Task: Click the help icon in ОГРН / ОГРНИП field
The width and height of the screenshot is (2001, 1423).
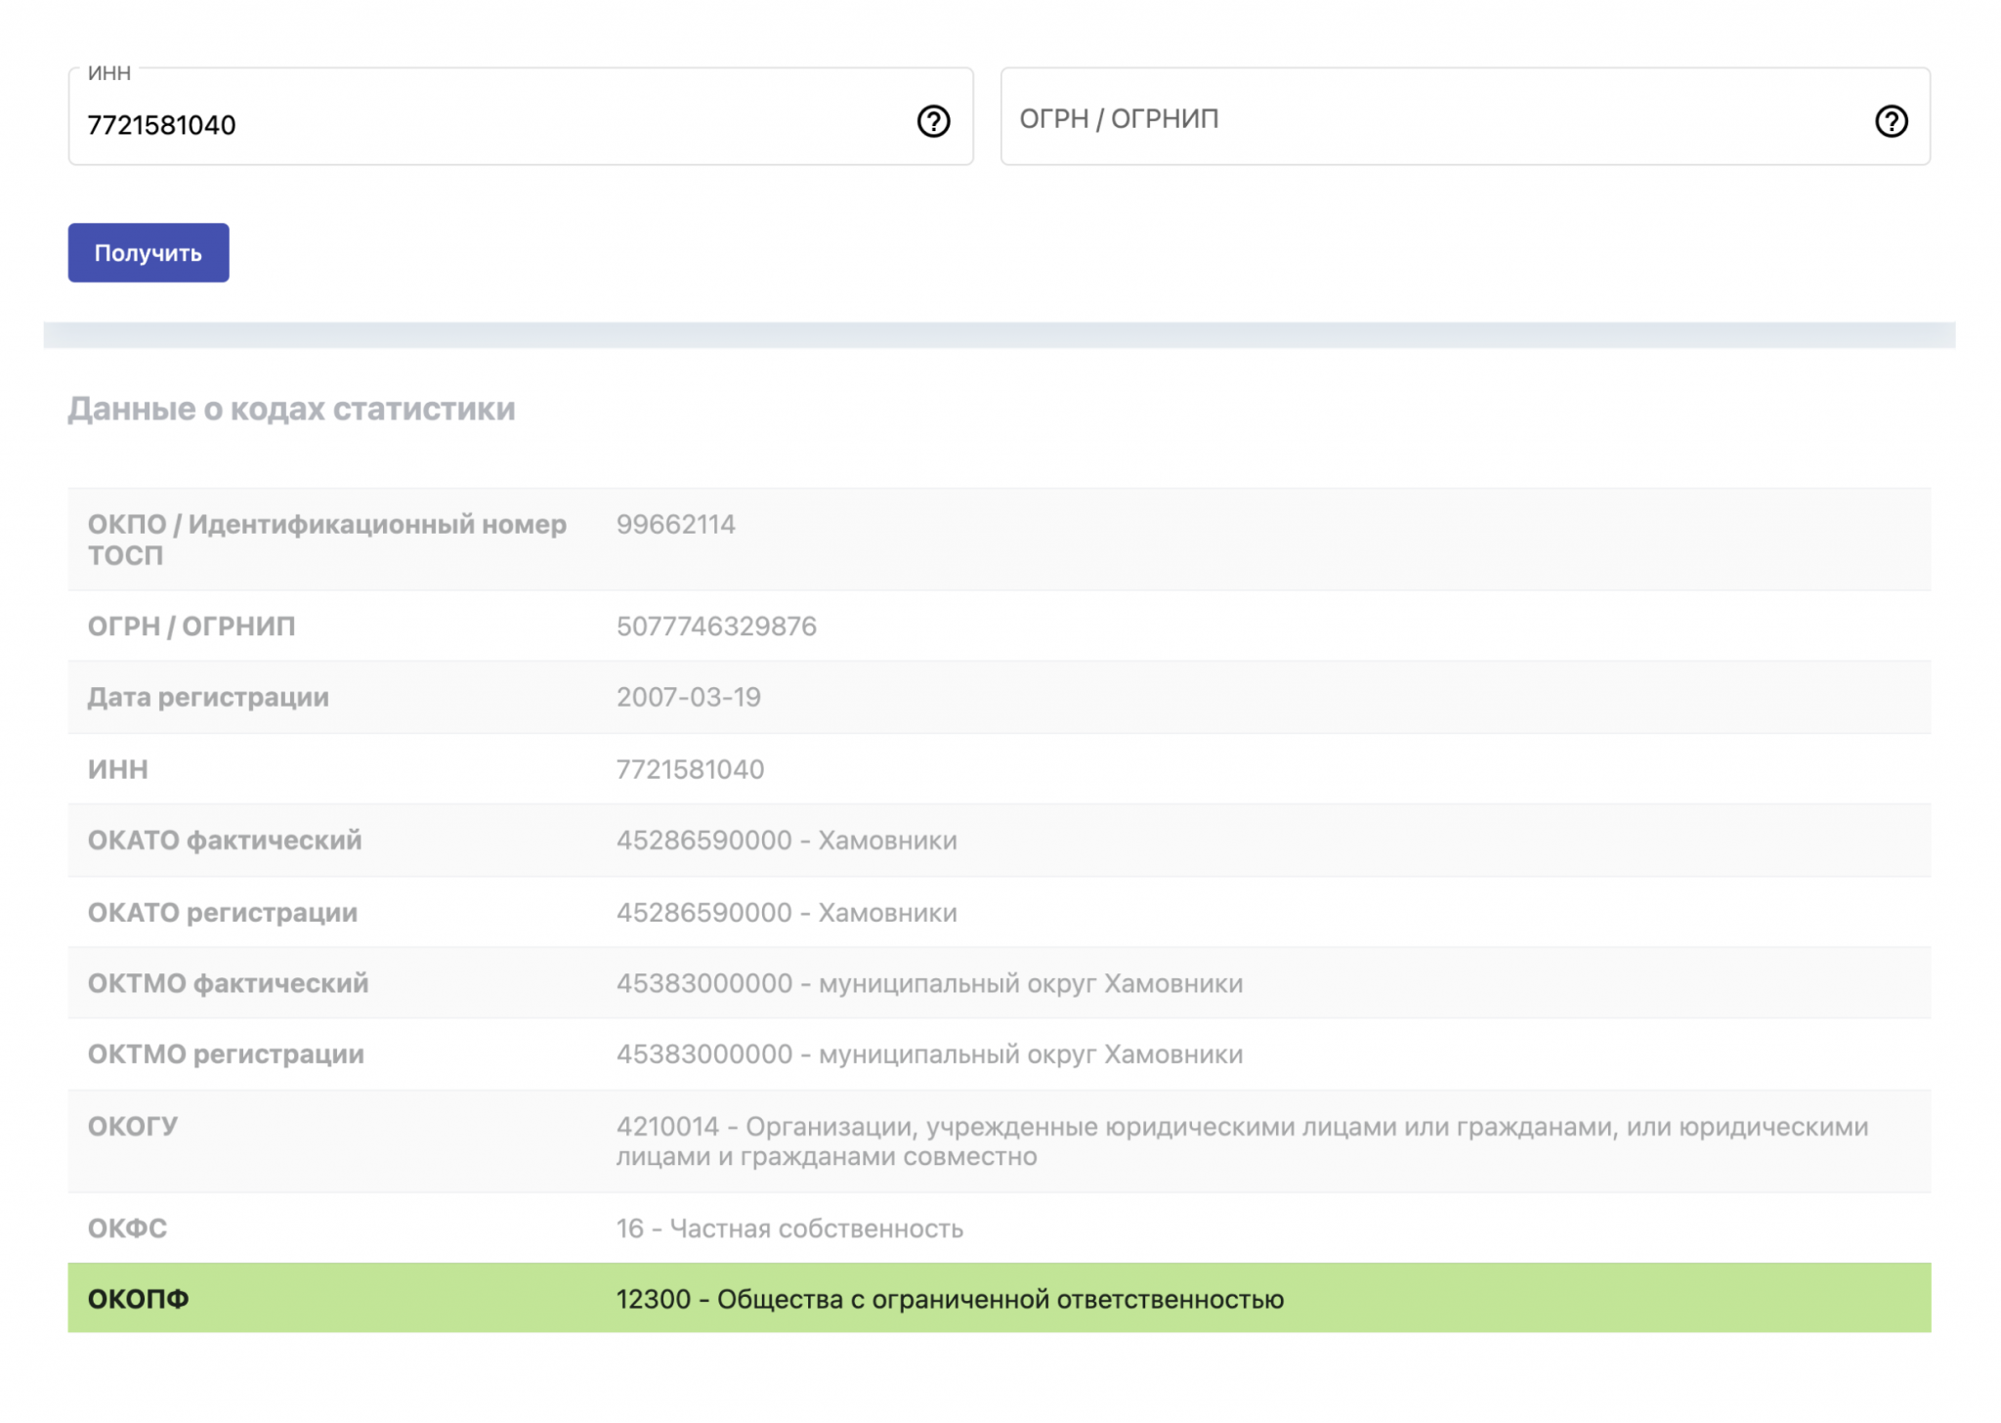Action: click(1891, 121)
